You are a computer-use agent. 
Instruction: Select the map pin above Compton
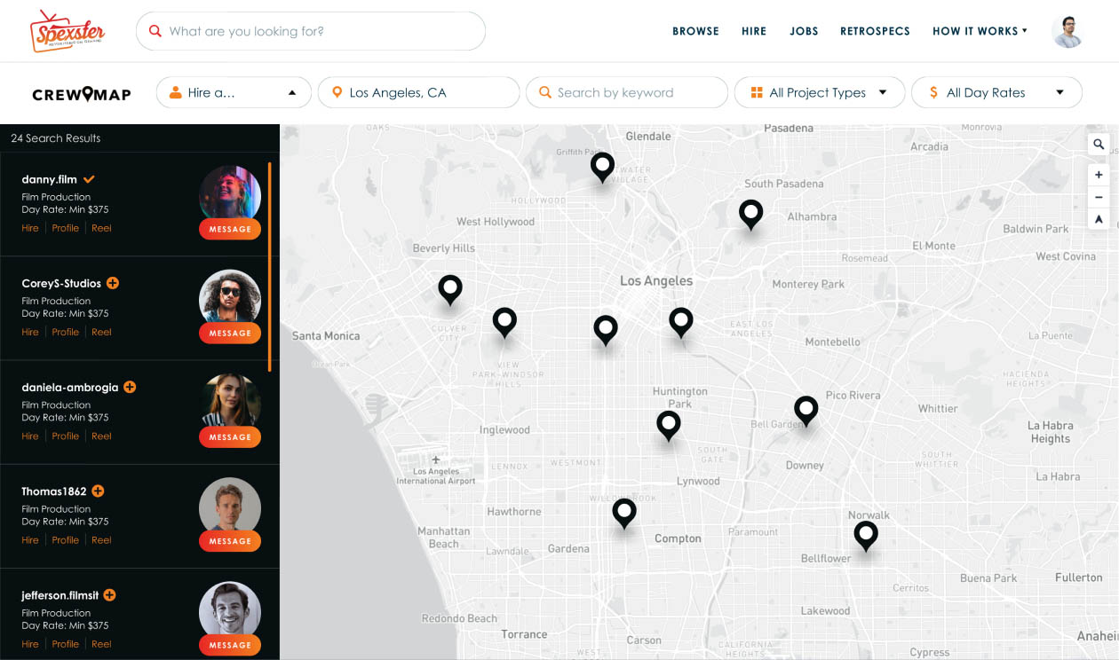[x=624, y=515]
